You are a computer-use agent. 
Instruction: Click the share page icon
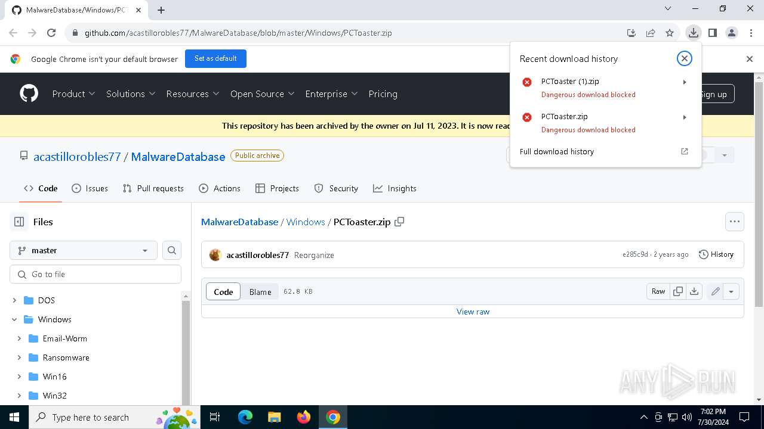[x=651, y=33]
